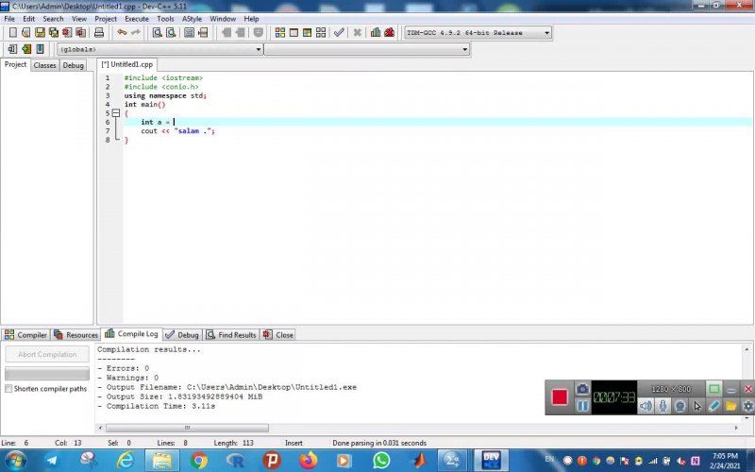Viewport: 755px width, 472px height.
Task: Open the empty members dropdown beside globals
Action: pyautogui.click(x=367, y=49)
